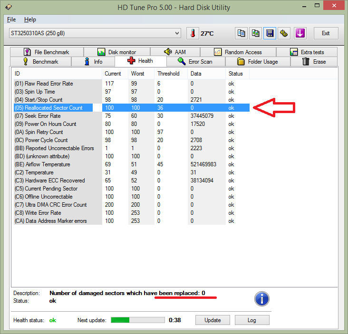Image resolution: width=348 pixels, height=334 pixels.
Task: Click the save screenshot floppy icon
Action: point(270,33)
